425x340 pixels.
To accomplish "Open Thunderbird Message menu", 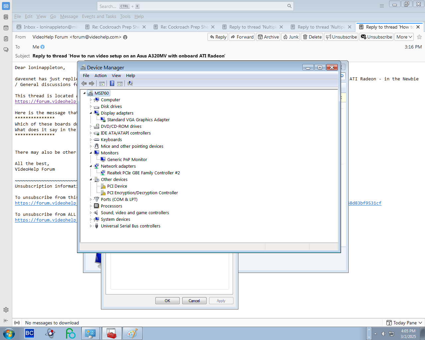I will point(69,16).
